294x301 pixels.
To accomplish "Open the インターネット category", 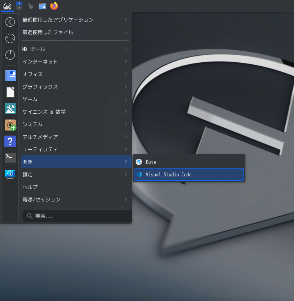I will point(76,62).
